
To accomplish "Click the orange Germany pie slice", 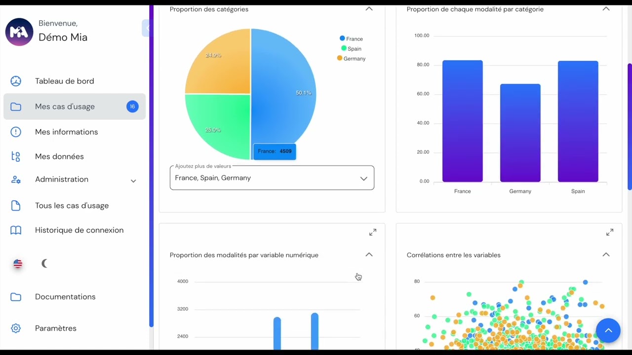I will click(218, 61).
